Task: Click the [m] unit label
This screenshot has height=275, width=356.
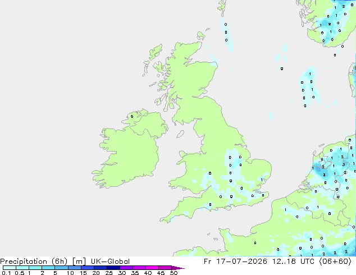Action: tap(79, 262)
